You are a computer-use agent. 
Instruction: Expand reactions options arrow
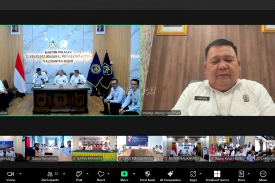pos(108,174)
